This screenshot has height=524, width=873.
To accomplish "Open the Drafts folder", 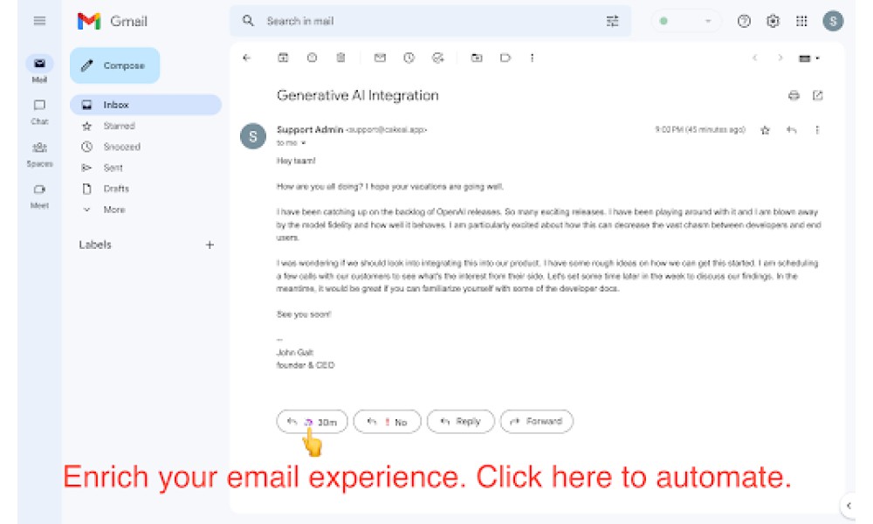I will [116, 189].
